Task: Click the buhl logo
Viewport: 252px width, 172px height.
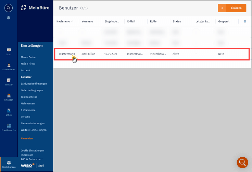Action: [41, 166]
